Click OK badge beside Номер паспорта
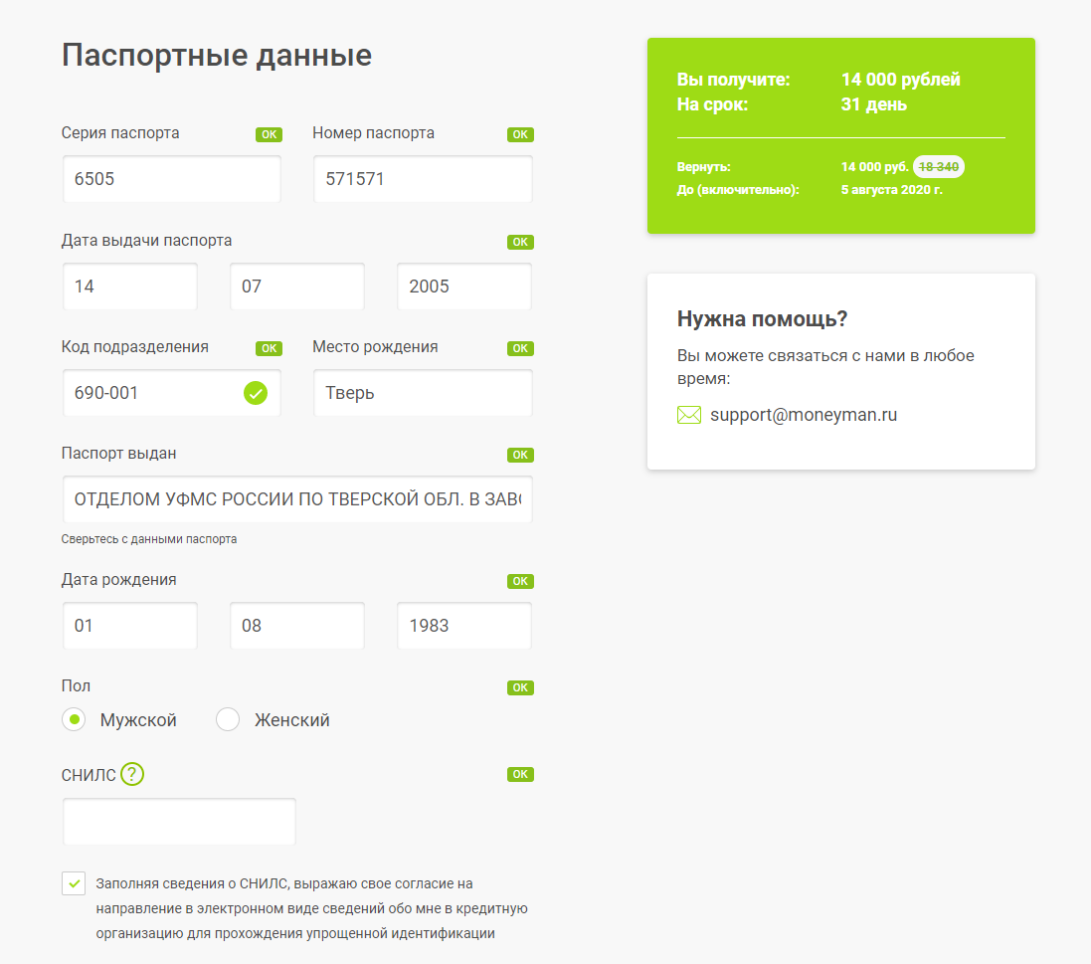Viewport: 1091px width, 964px height. click(520, 134)
